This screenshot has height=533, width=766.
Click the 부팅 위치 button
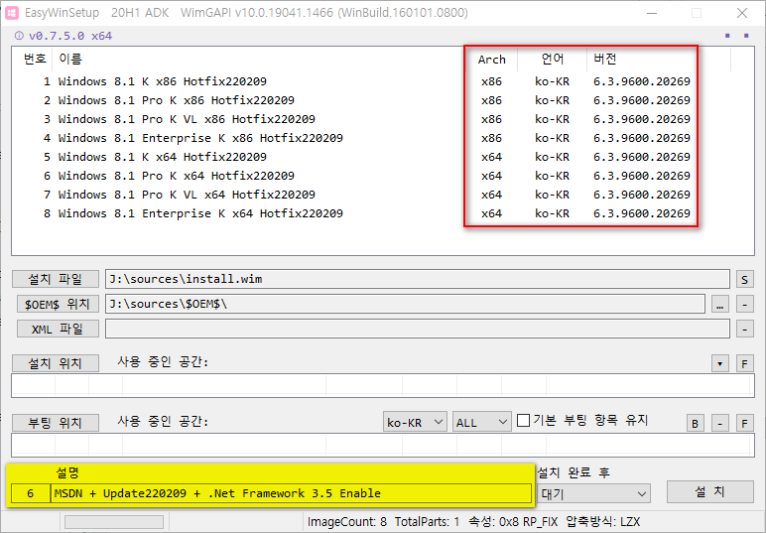tap(56, 423)
